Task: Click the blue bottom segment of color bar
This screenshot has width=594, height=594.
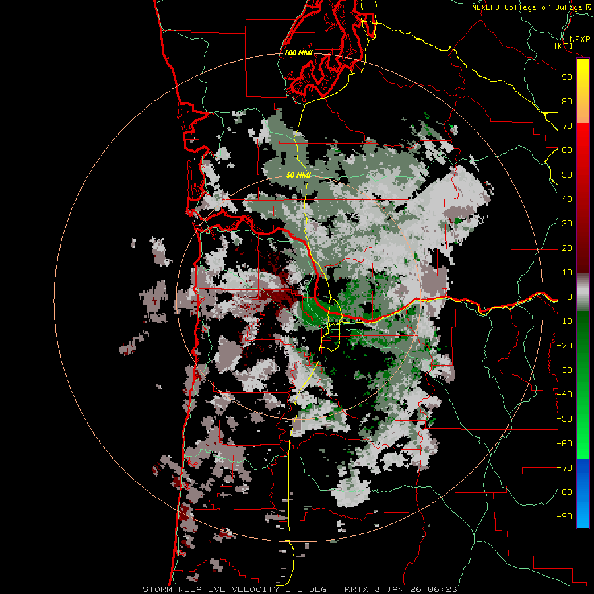Action: click(x=583, y=494)
